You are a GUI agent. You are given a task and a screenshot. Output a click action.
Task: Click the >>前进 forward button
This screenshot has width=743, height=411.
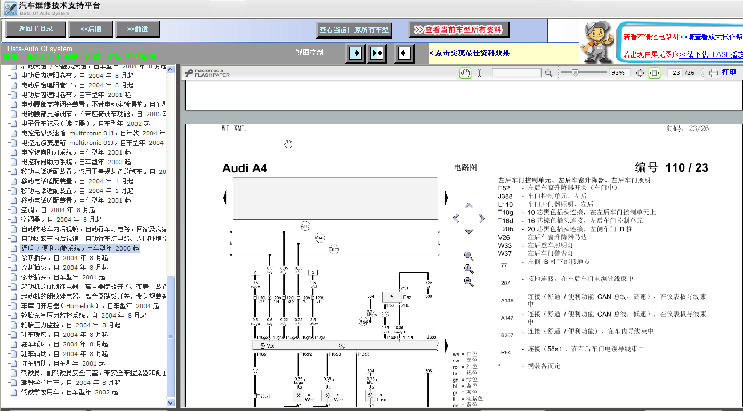[x=138, y=29]
